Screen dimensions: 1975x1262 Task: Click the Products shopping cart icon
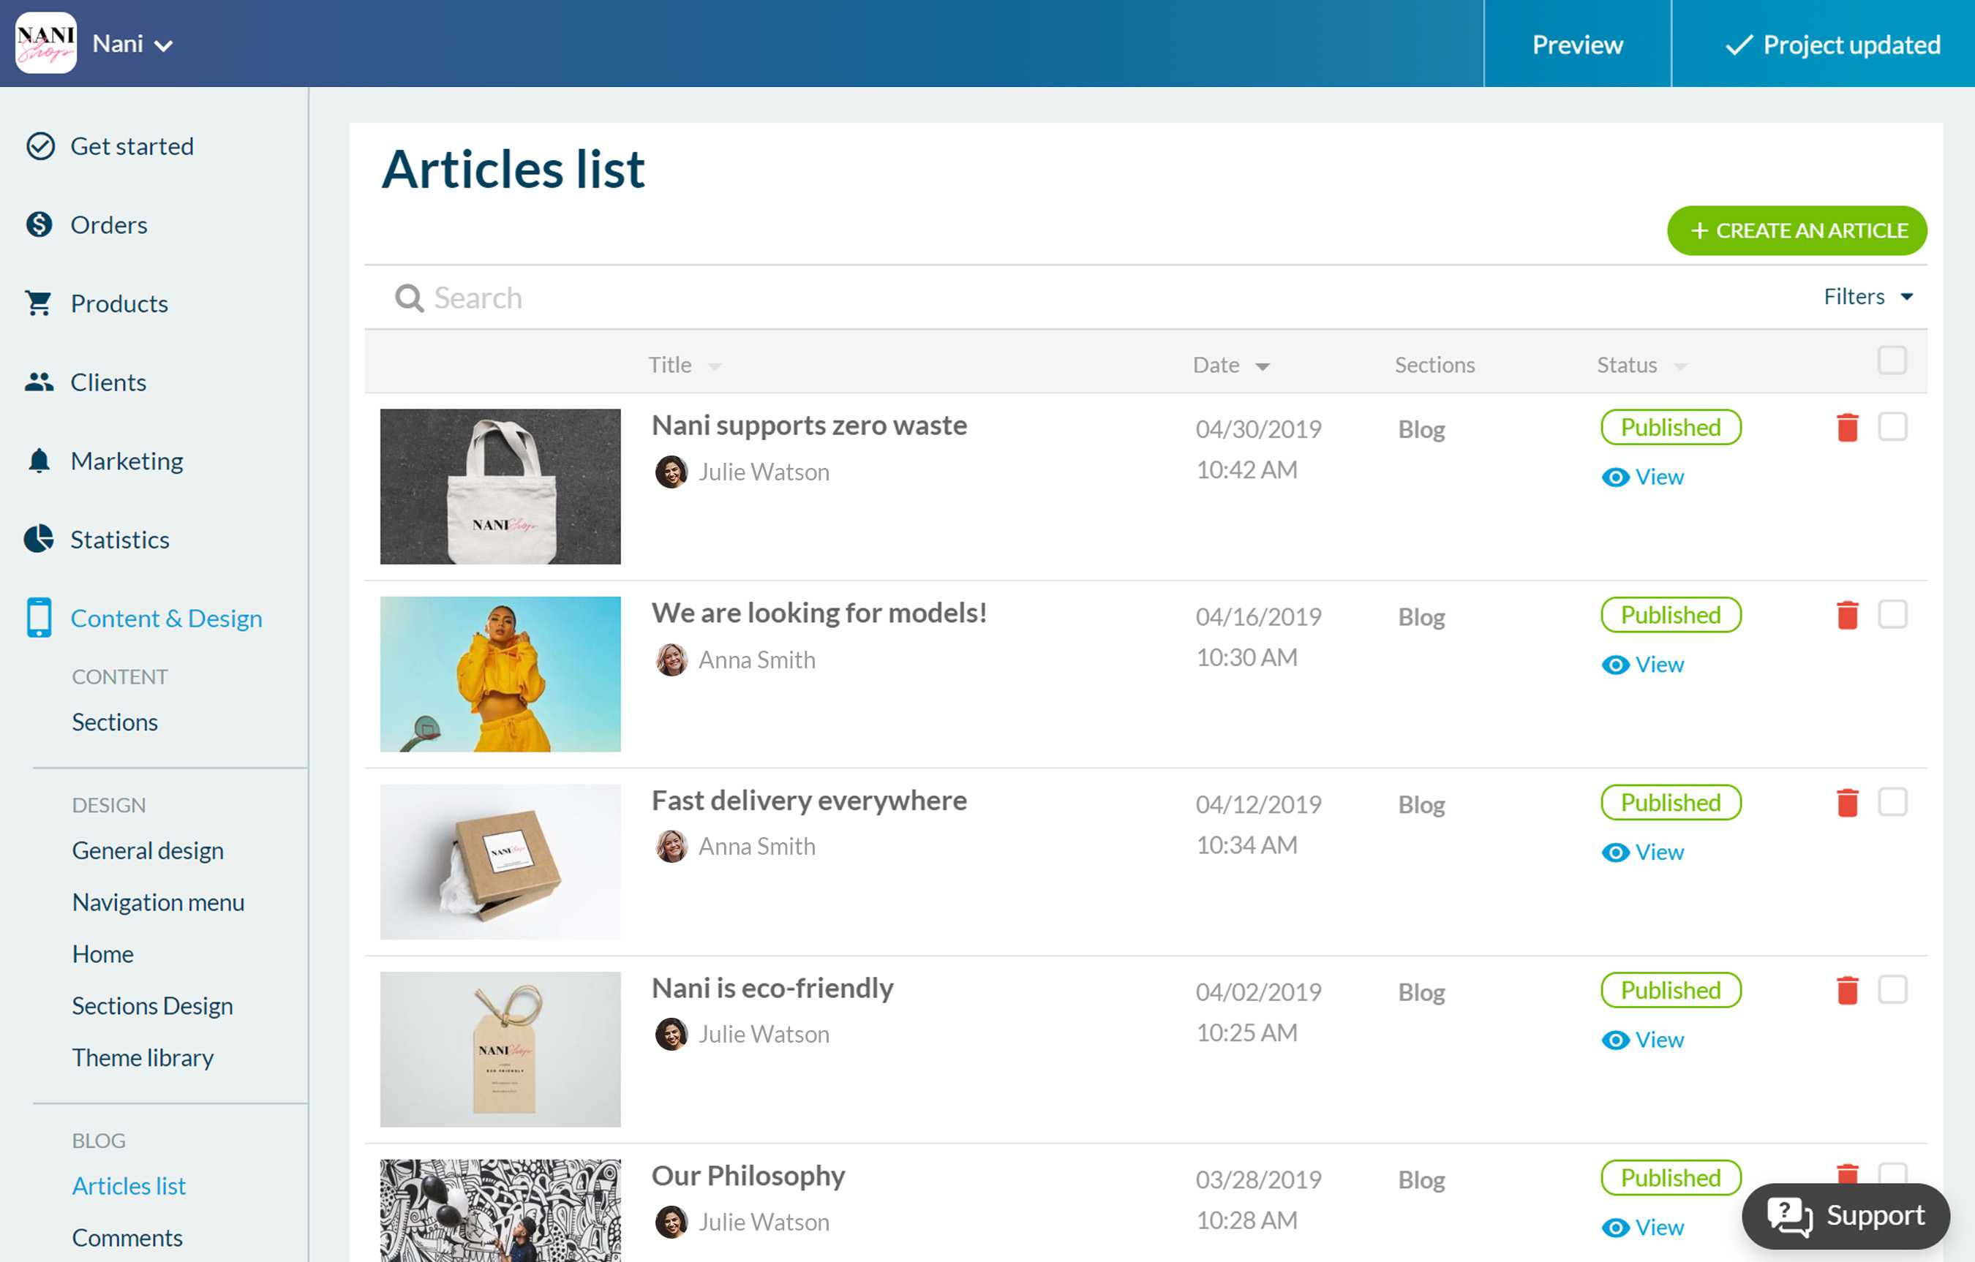click(39, 303)
